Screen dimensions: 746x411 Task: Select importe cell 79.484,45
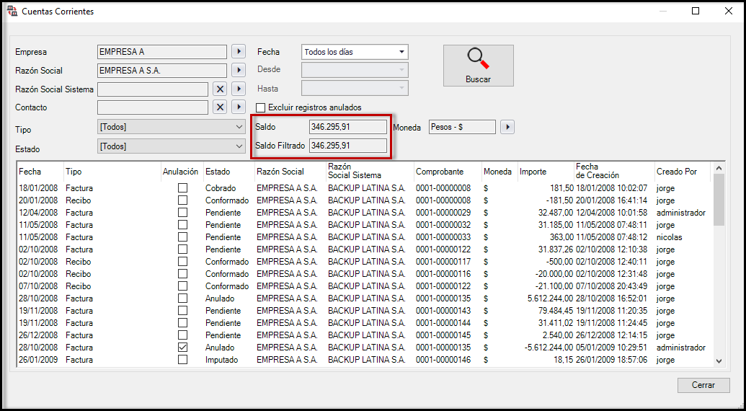pyautogui.click(x=556, y=311)
